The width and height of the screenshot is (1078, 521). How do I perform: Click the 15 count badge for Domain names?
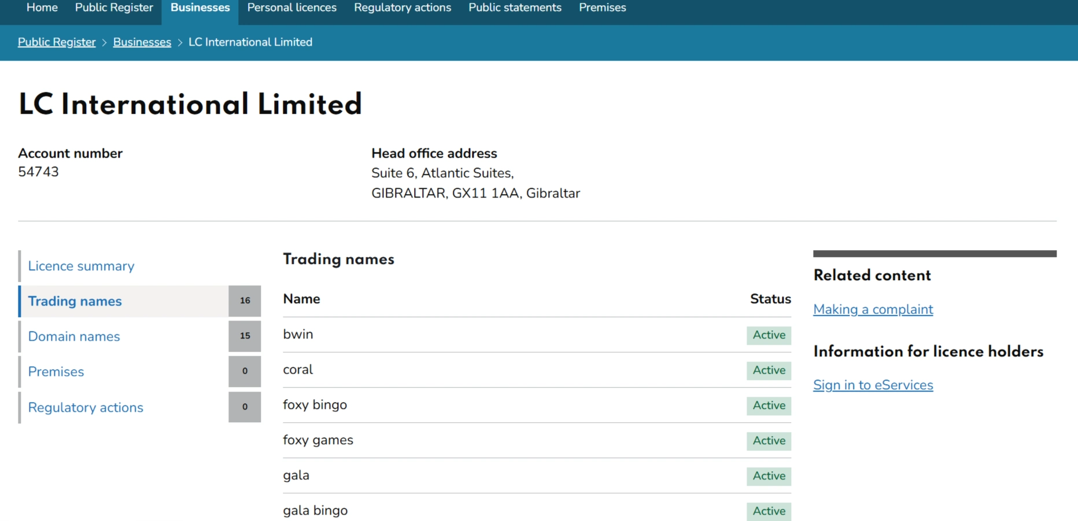[x=245, y=336]
